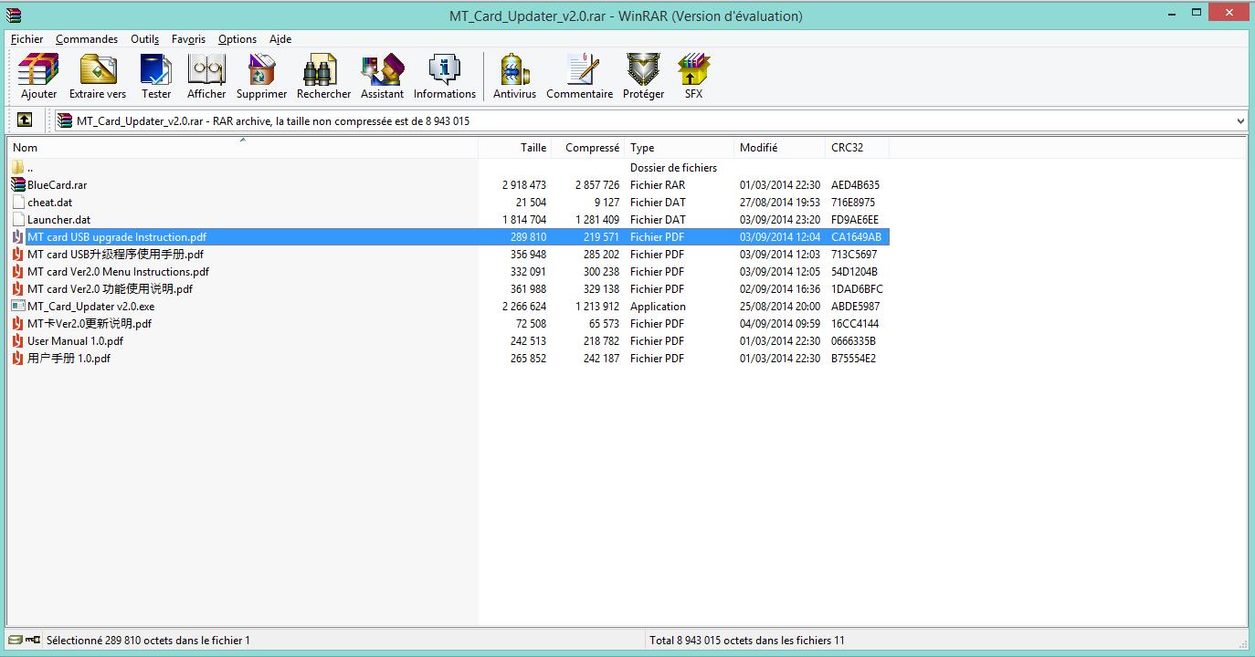Click CRC32 value B75554E2
The image size is (1255, 657).
[x=853, y=359]
